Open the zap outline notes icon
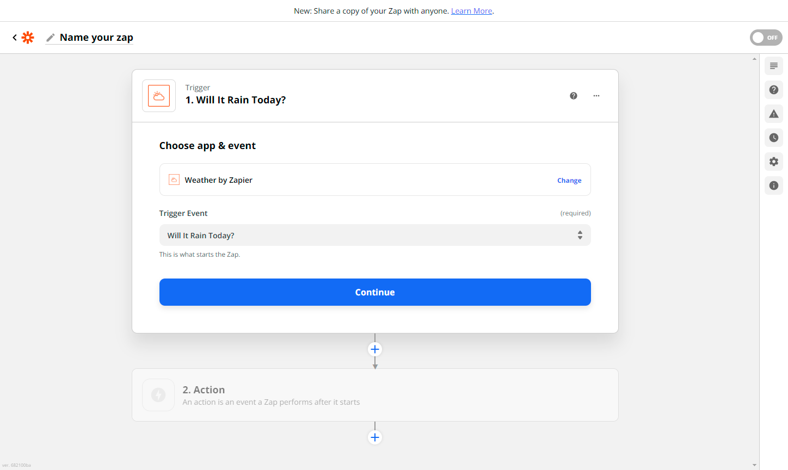This screenshot has width=788, height=470. coord(773,66)
